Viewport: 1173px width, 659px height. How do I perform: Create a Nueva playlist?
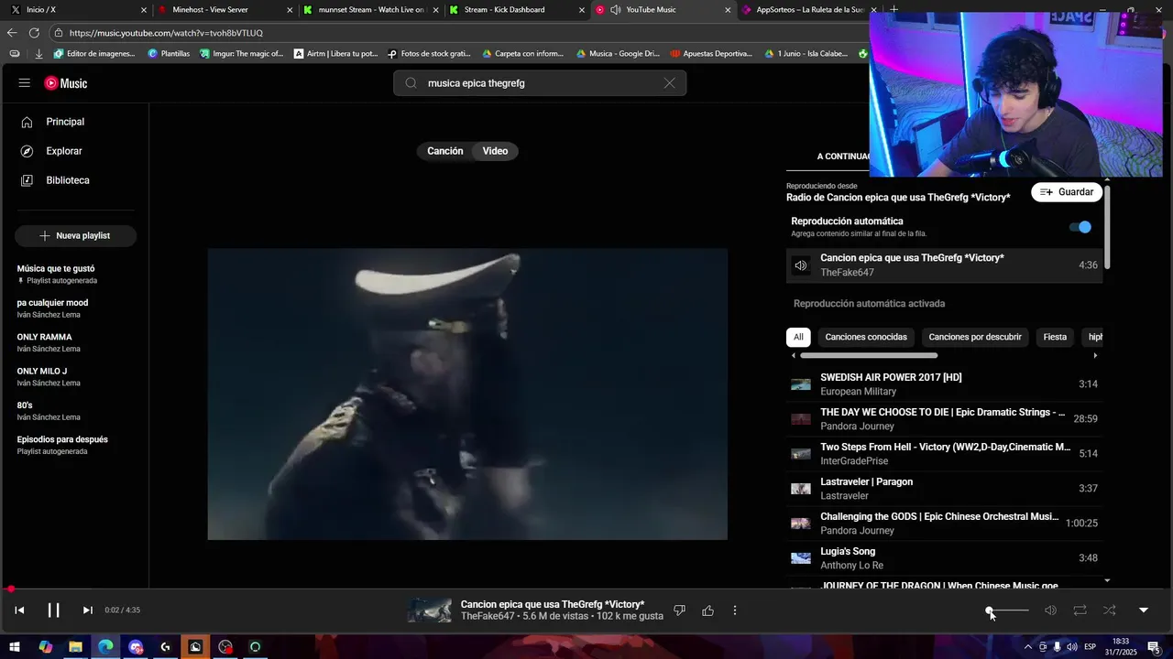[x=75, y=235]
